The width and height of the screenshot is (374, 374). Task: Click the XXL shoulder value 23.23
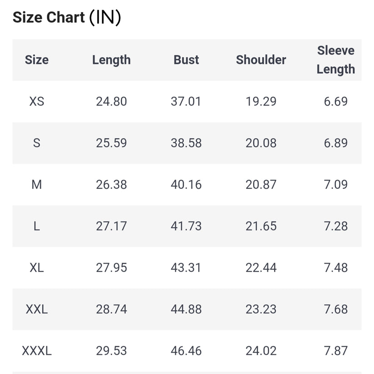pyautogui.click(x=261, y=309)
